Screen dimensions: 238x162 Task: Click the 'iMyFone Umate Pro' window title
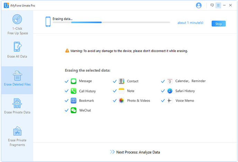pos(22,6)
